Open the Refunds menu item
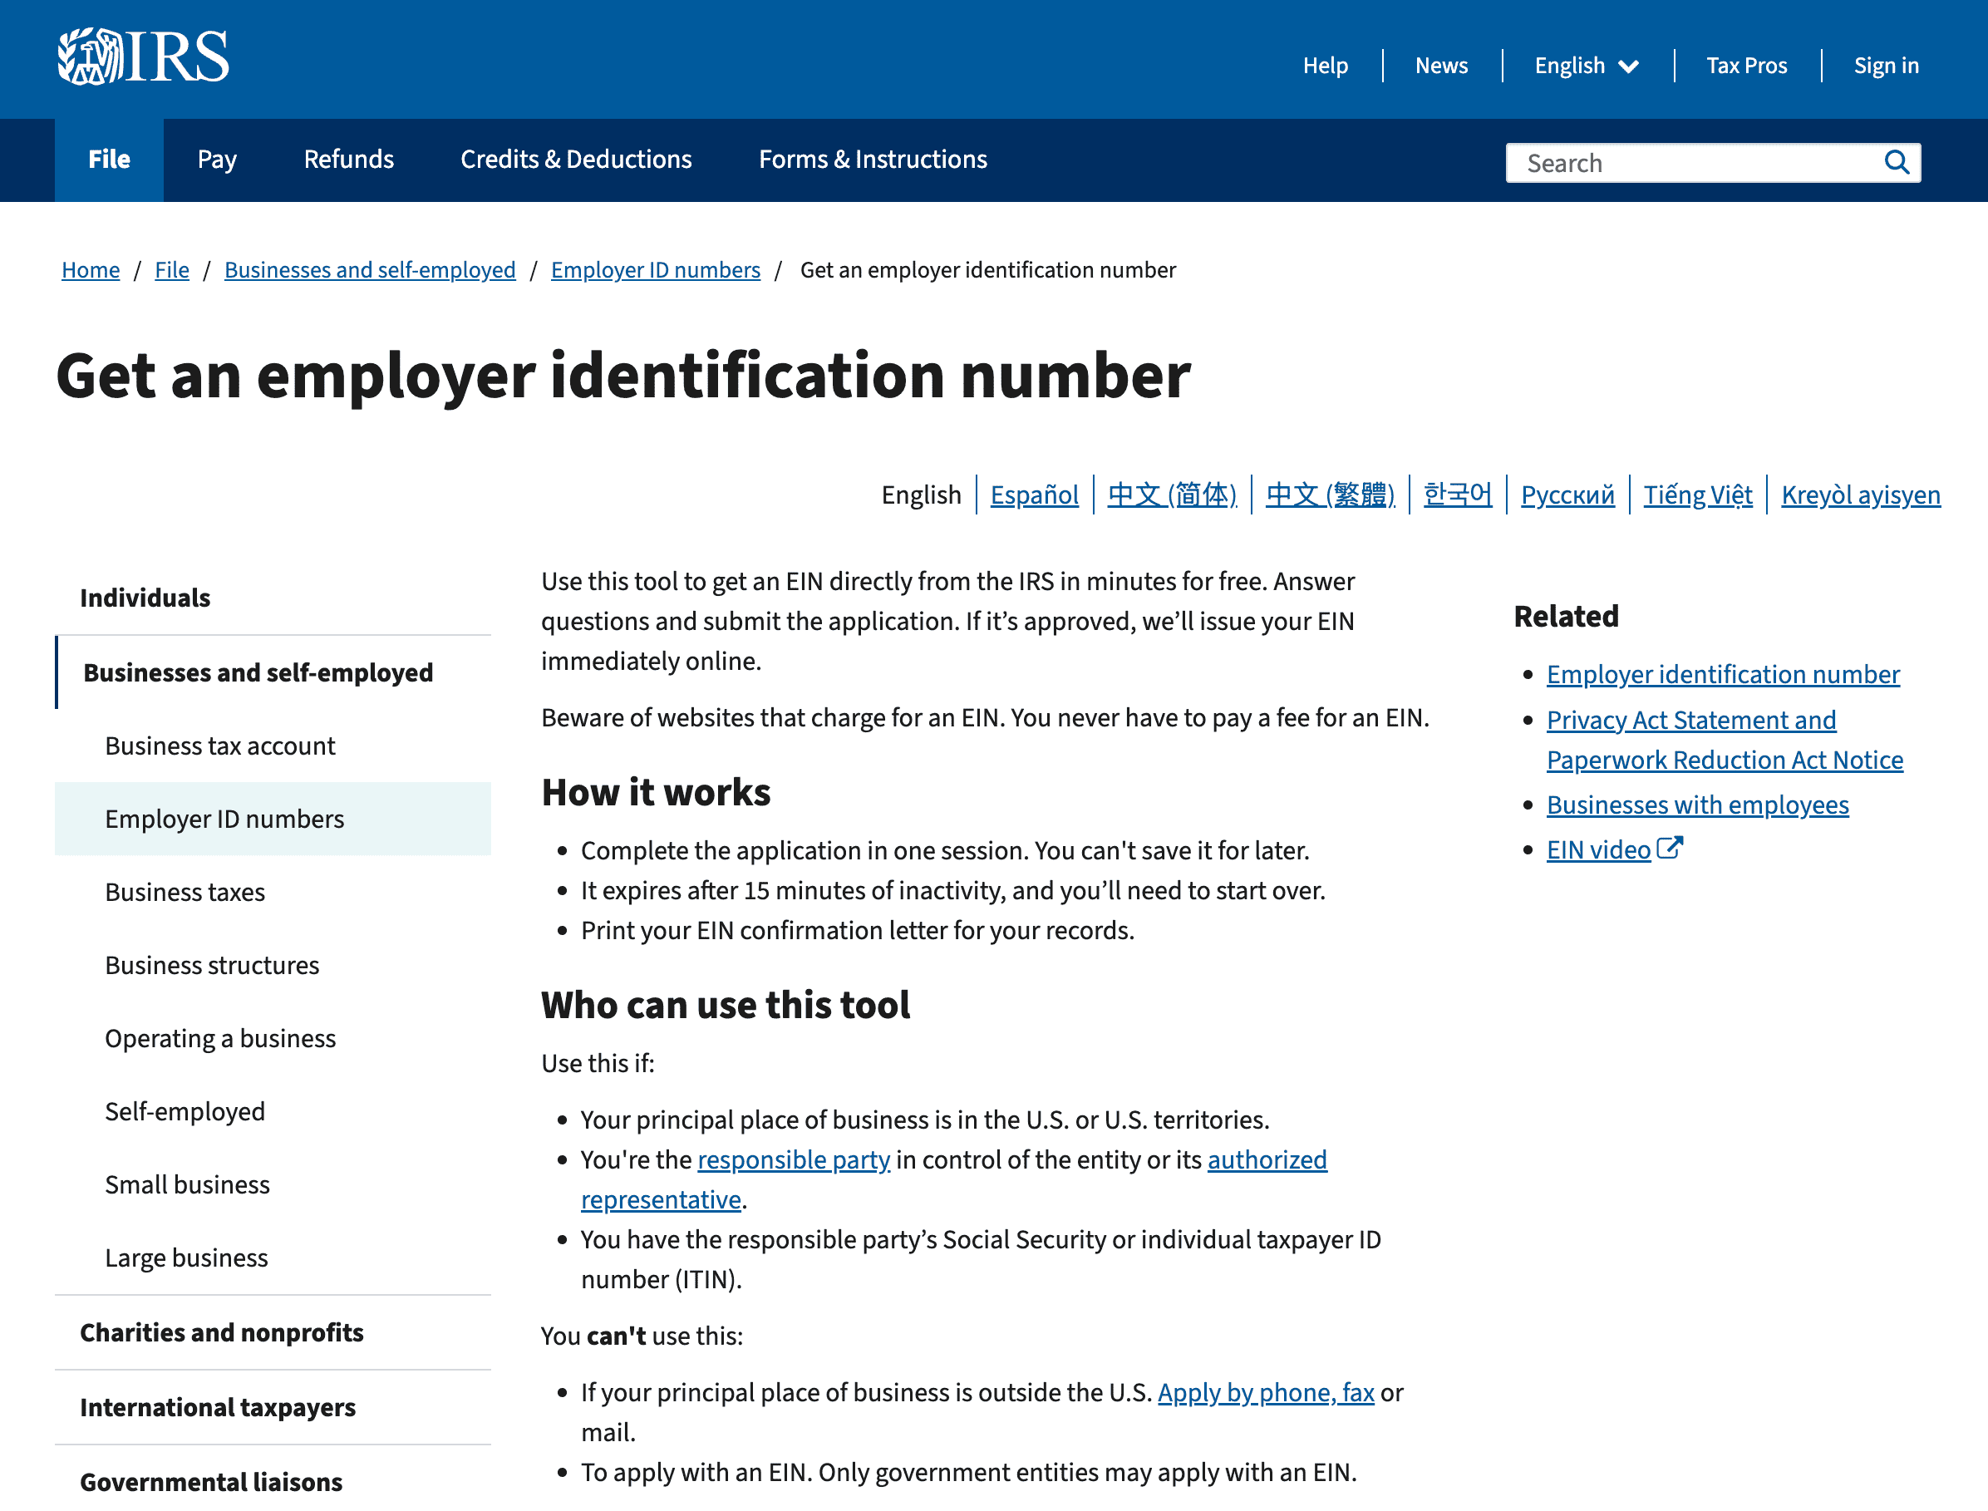 coord(348,160)
